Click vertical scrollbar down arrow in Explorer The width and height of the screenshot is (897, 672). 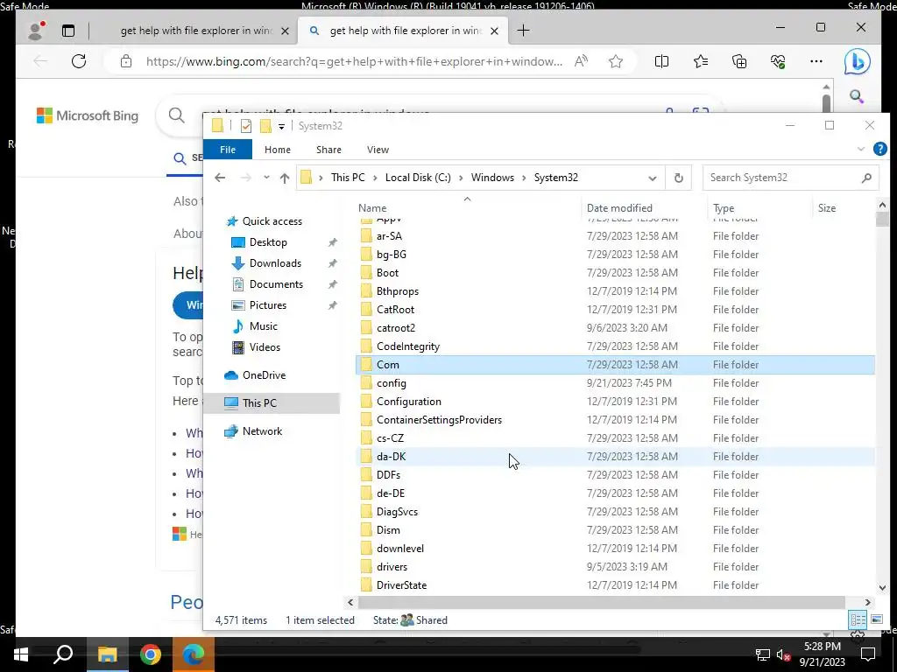click(x=881, y=587)
